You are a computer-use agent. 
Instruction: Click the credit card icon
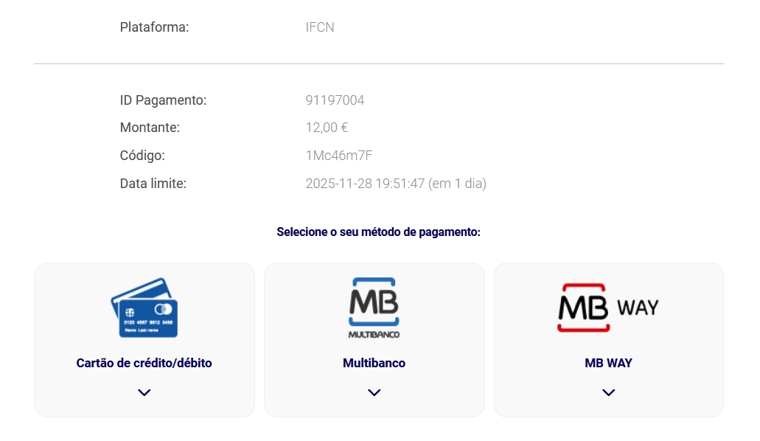144,308
